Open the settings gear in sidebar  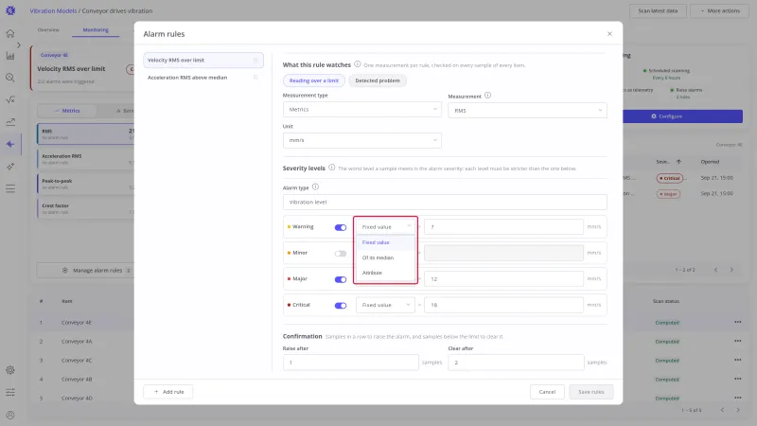tap(10, 370)
